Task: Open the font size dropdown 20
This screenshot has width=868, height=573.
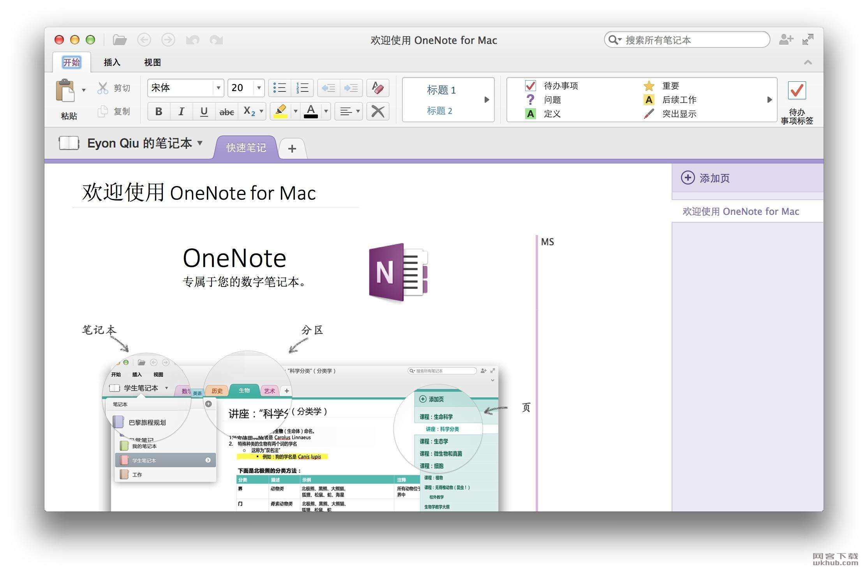Action: [259, 88]
